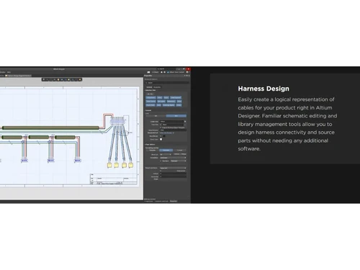Toggle the Buses selection filter button
The image size is (360, 270).
[166, 98]
